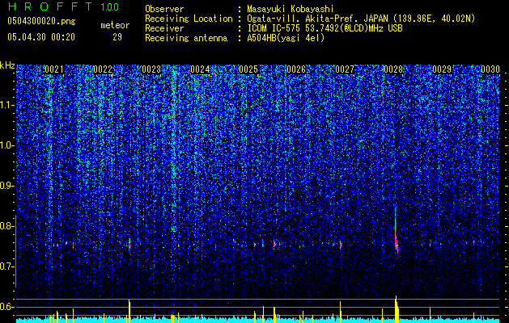Screen dimensions: 509x323
Task: Click time marker 0028
Action: pyautogui.click(x=393, y=69)
